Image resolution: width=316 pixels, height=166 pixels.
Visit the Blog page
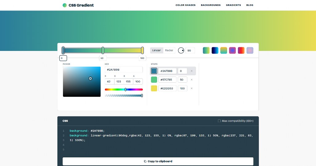tap(250, 5)
